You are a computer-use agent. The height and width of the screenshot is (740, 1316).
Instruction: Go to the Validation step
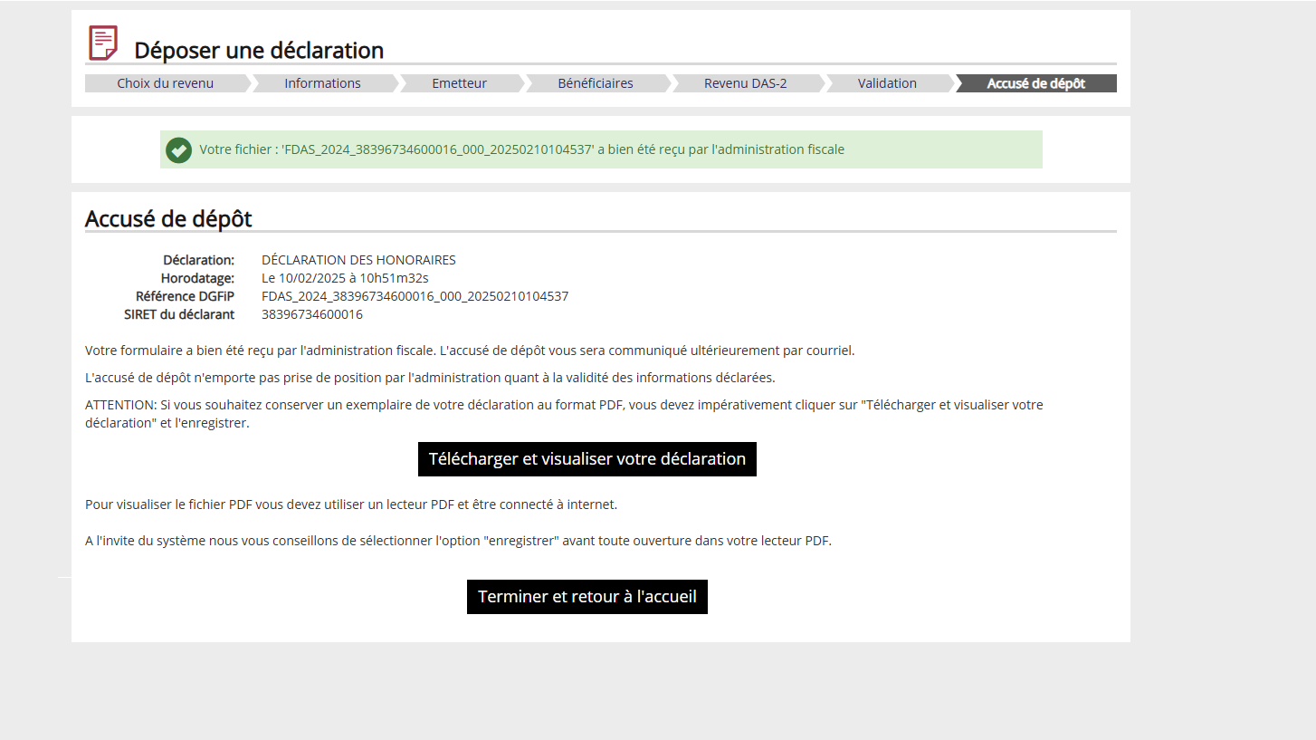click(x=887, y=83)
